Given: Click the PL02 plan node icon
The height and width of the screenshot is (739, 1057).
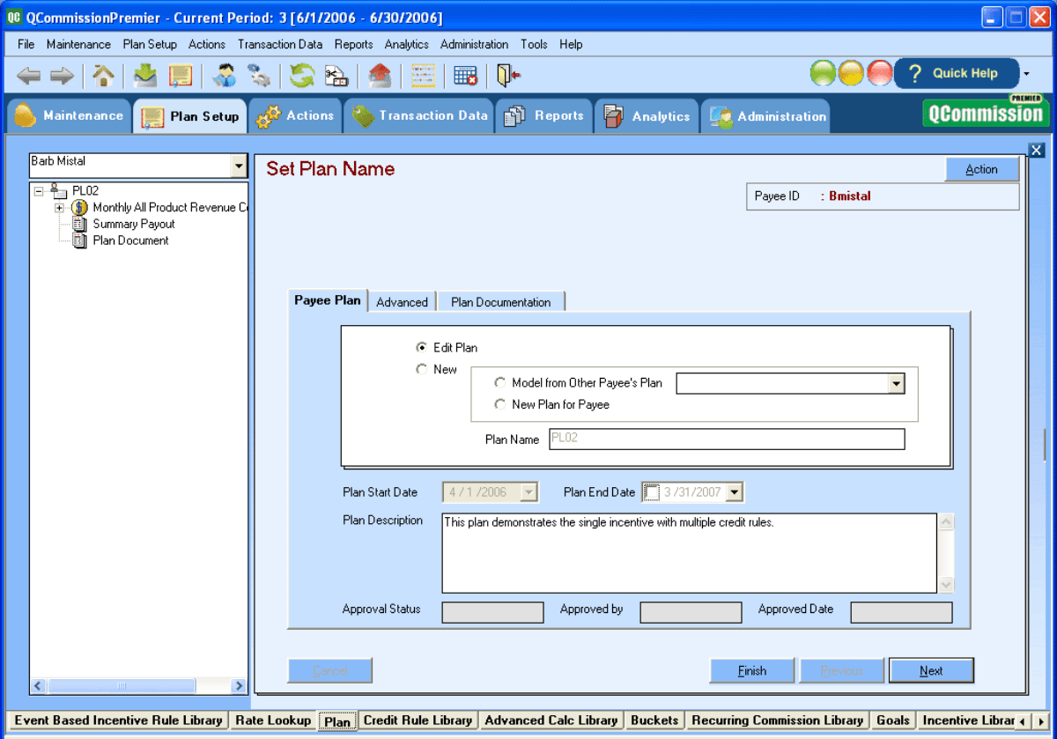Looking at the screenshot, I should [x=58, y=189].
